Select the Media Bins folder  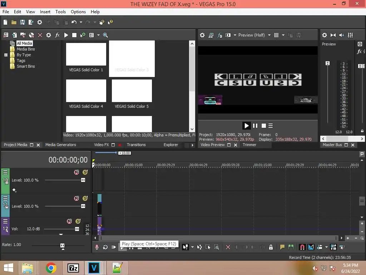(x=26, y=49)
